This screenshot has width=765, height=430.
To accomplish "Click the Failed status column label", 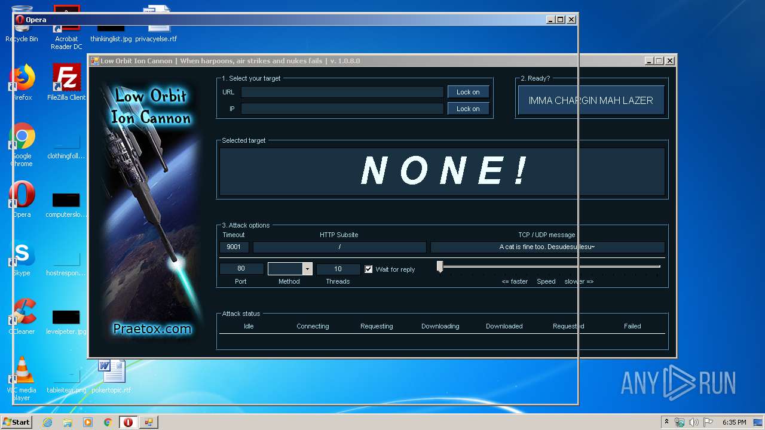I will [x=632, y=326].
